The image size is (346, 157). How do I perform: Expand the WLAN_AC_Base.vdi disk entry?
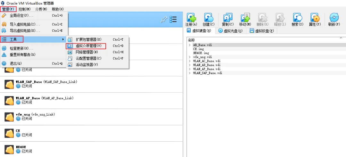point(190,61)
